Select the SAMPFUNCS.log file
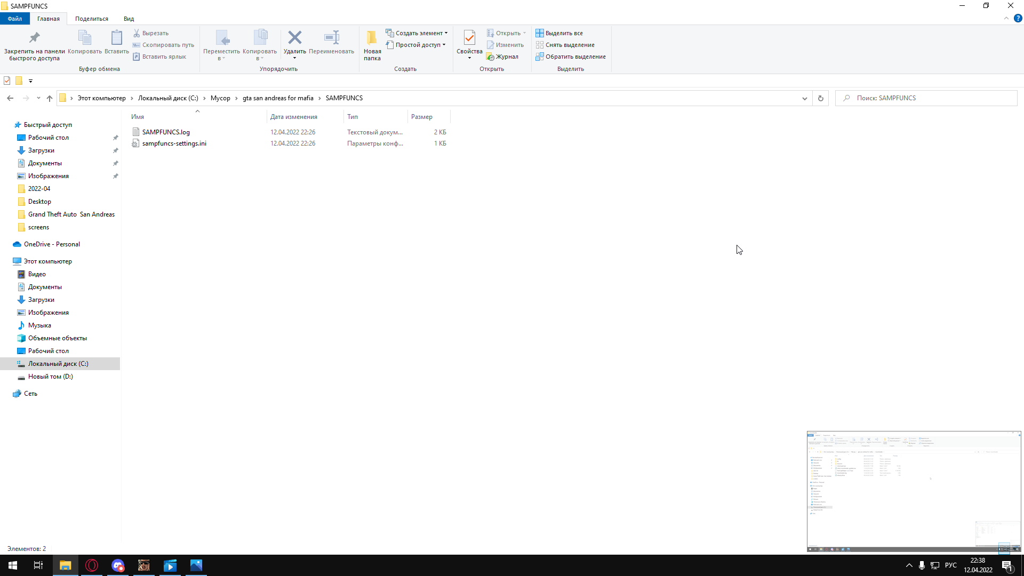 pyautogui.click(x=166, y=132)
